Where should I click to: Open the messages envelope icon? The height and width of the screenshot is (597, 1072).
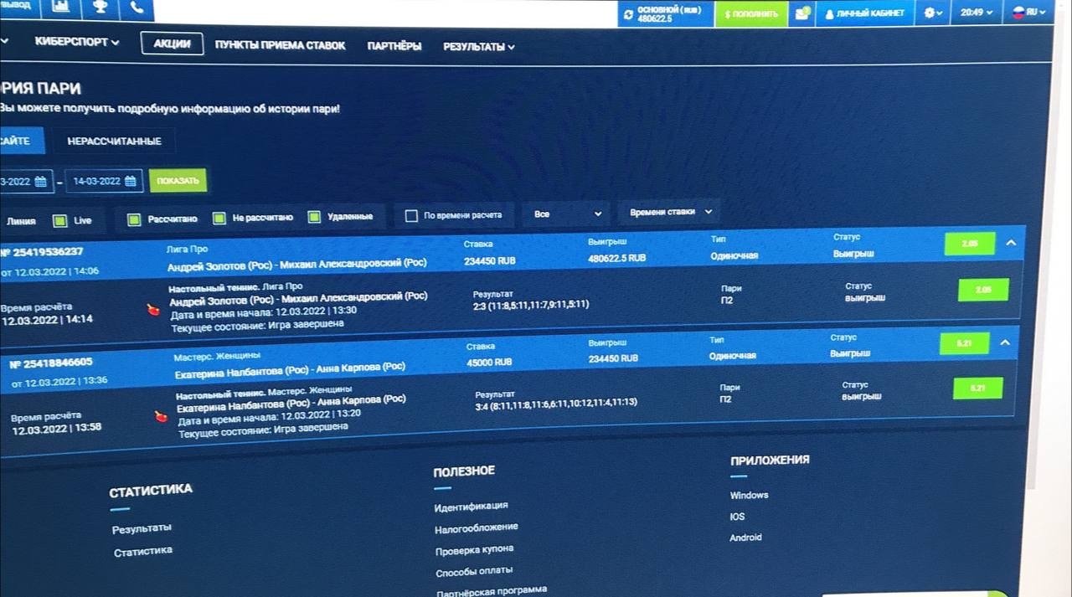tap(802, 13)
